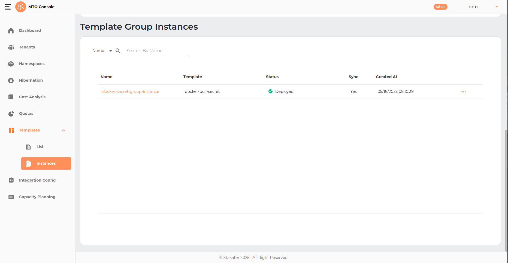Click the search magnifier icon
This screenshot has width=508, height=263.
(118, 51)
